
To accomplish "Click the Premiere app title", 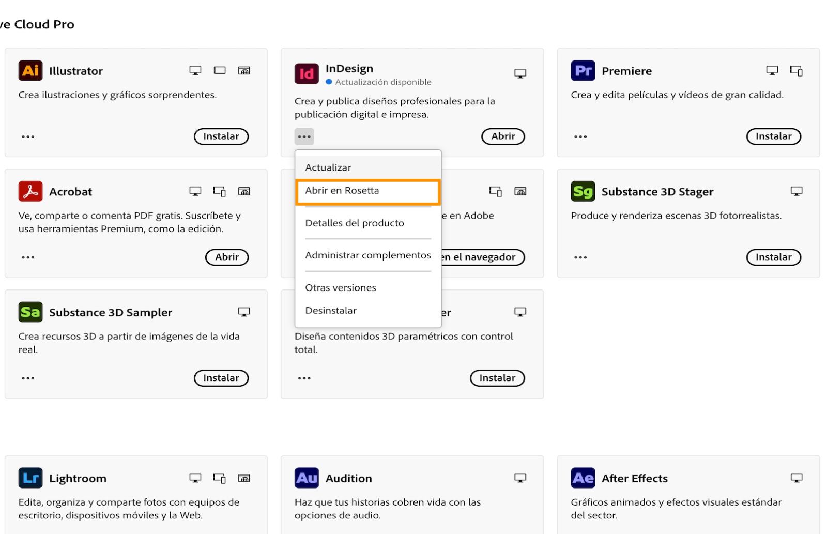I will click(626, 71).
